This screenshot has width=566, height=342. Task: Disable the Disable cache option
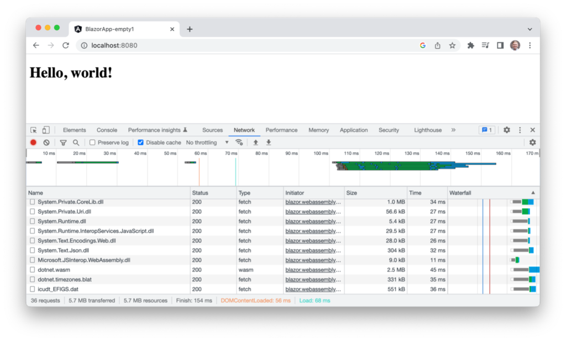140,142
